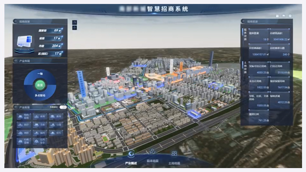This screenshot has width=306, height=172.
Task: Select the 文化 facility icon button
Action: tap(40, 124)
